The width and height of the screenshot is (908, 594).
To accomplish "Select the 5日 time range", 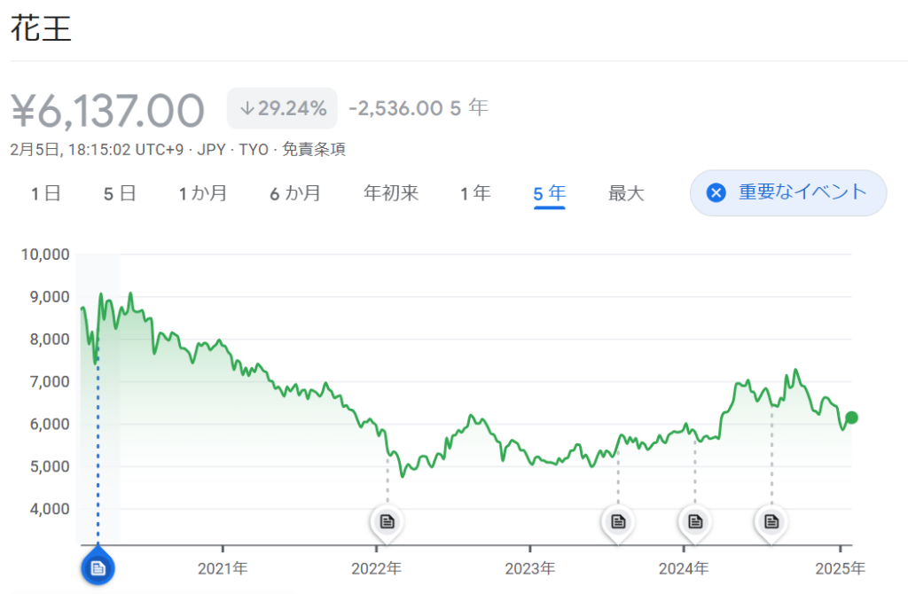I will (x=120, y=193).
